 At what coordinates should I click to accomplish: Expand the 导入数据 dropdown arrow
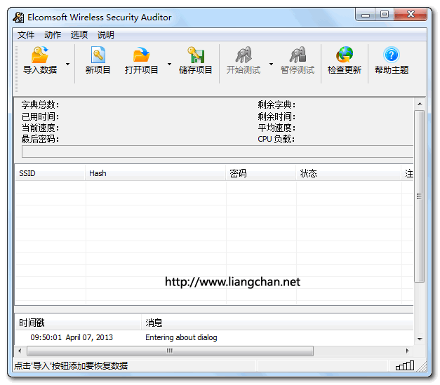click(x=67, y=65)
